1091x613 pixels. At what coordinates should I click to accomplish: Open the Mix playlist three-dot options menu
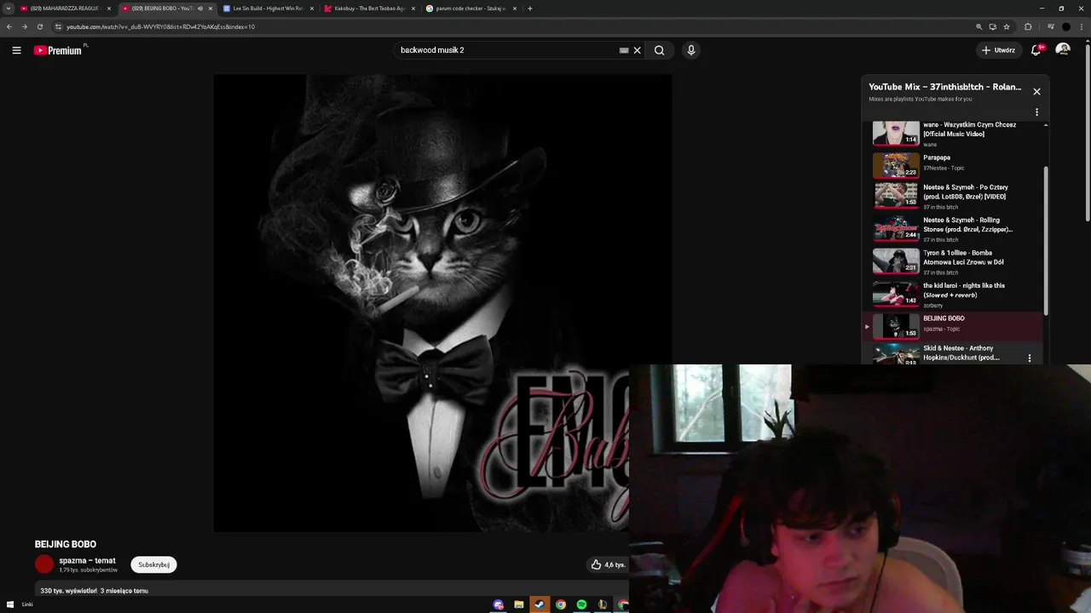(x=1036, y=112)
